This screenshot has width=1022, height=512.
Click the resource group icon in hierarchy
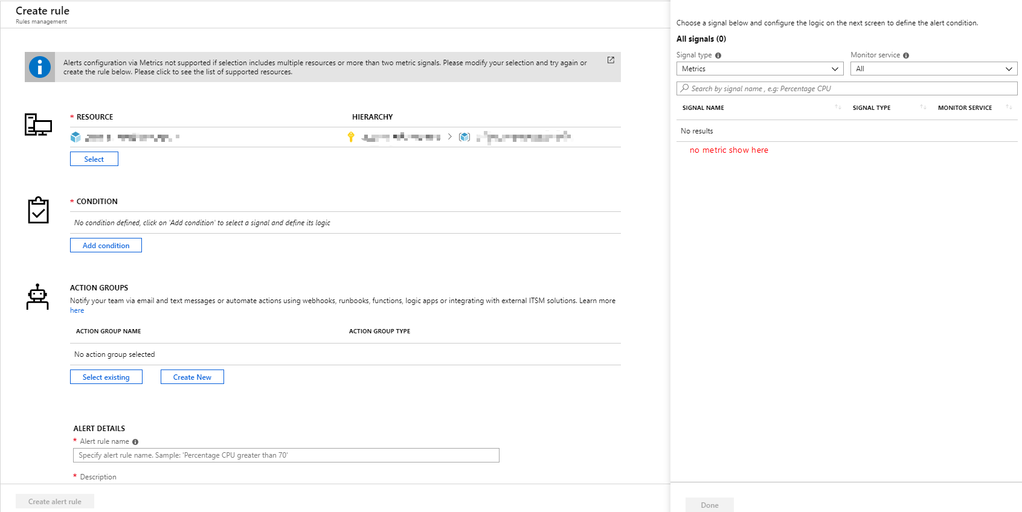pos(464,137)
